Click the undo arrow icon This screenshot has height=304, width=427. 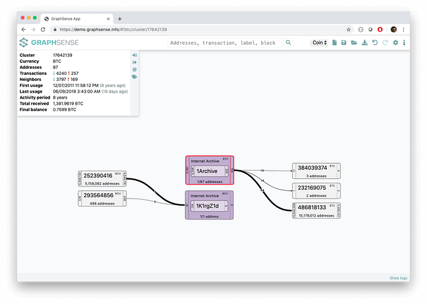tap(375, 43)
